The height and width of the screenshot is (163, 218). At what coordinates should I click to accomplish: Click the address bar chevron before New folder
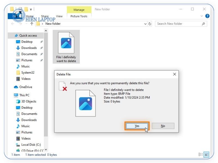click(x=43, y=24)
